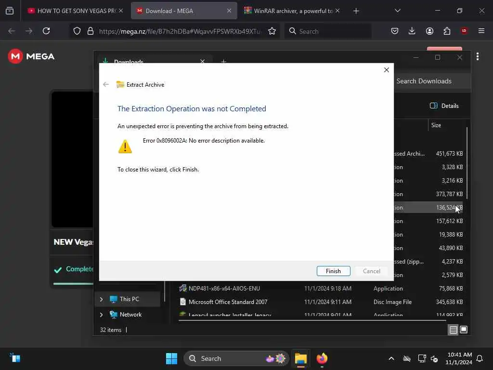Viewport: 493px width, 370px height.
Task: Click the muted volume tray icon
Action: click(x=434, y=358)
